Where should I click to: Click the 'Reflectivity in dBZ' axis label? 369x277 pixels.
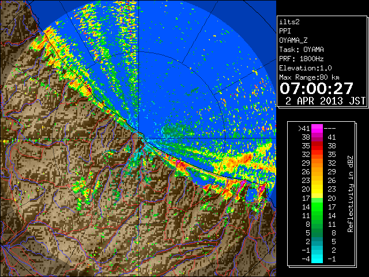(351, 194)
